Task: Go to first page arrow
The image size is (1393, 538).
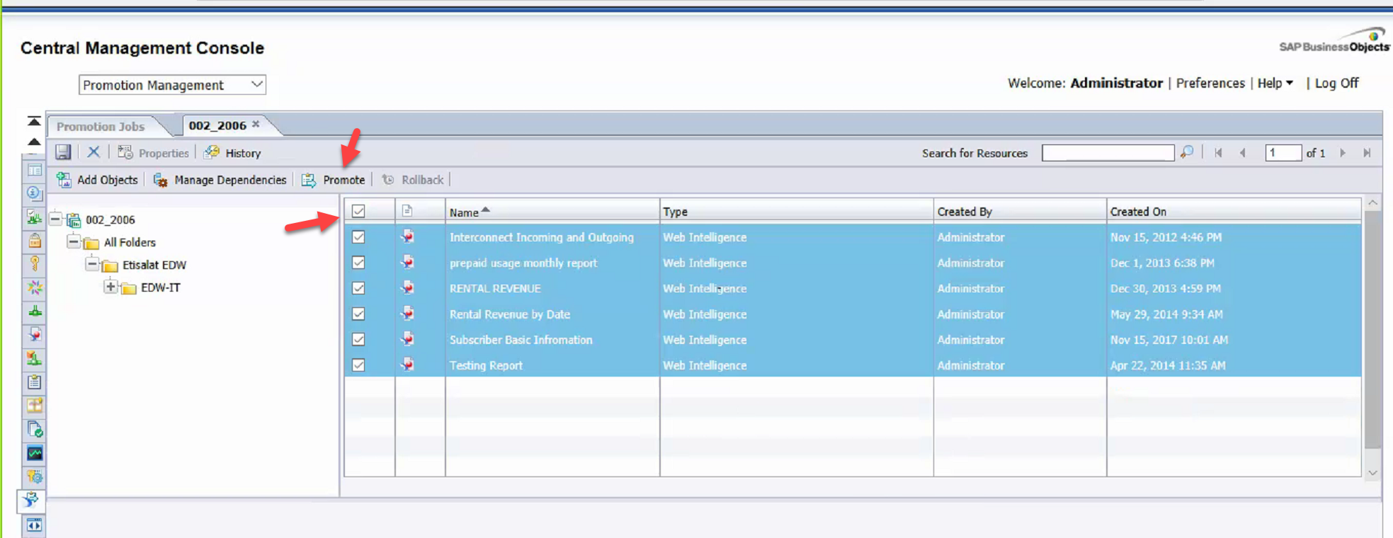Action: tap(1218, 153)
